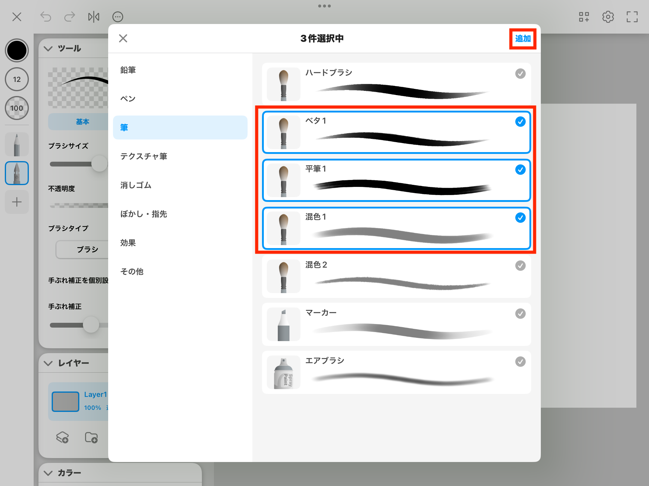Select the 筆 category

[180, 127]
